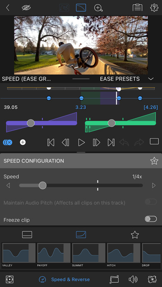Image resolution: width=162 pixels, height=287 pixels.
Task: Click the Speed slider handle
Action: (43, 186)
